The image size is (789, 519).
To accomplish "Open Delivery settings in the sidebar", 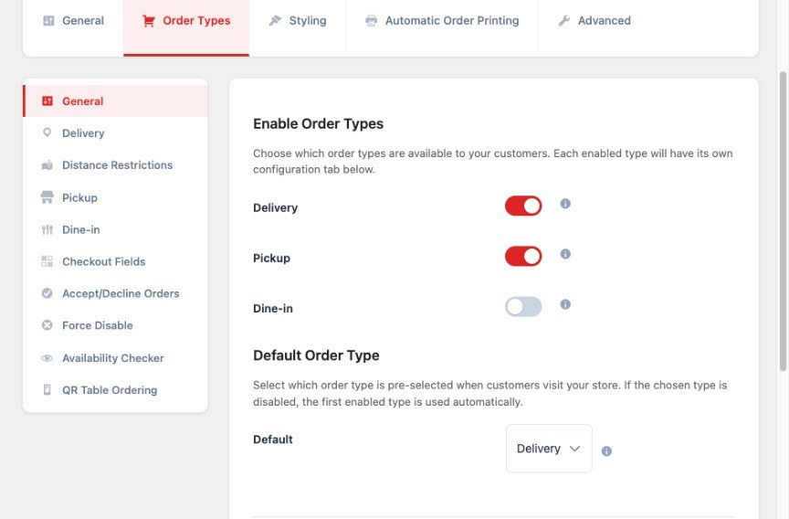I will point(115,132).
